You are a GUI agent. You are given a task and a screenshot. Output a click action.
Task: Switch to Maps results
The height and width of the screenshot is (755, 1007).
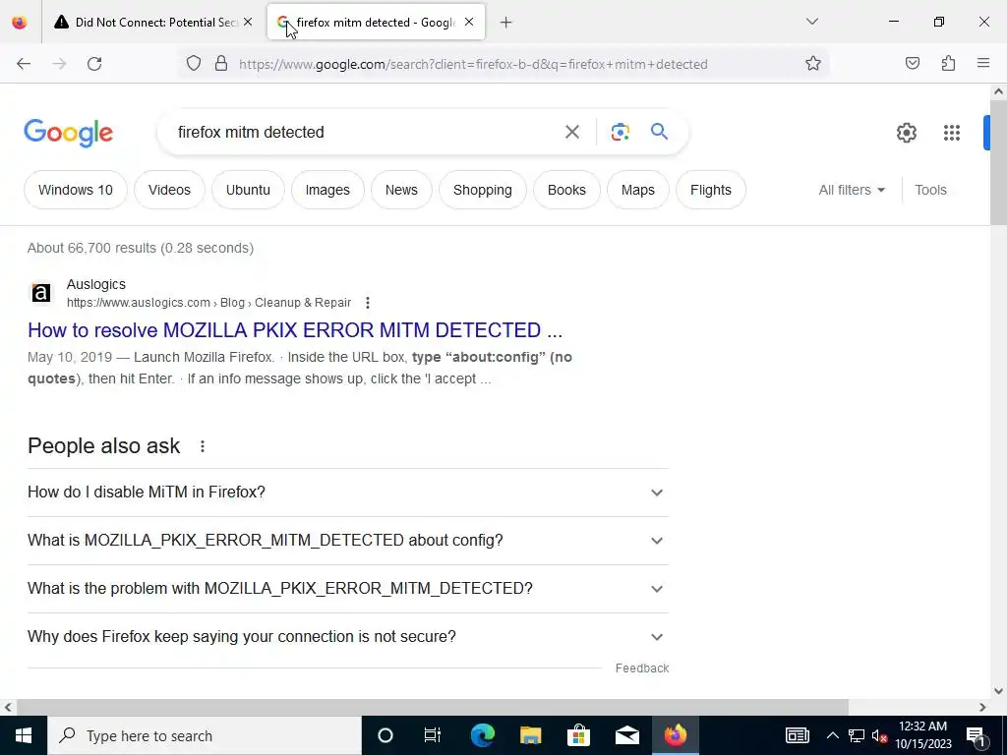click(637, 190)
